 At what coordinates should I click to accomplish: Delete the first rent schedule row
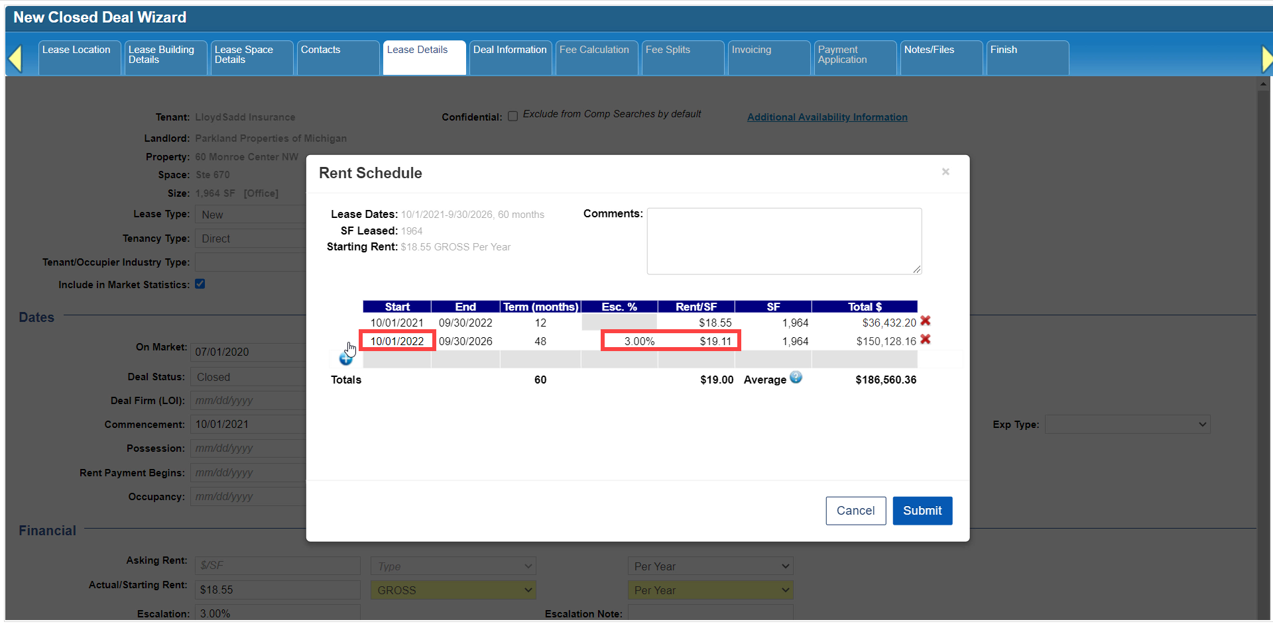click(926, 321)
